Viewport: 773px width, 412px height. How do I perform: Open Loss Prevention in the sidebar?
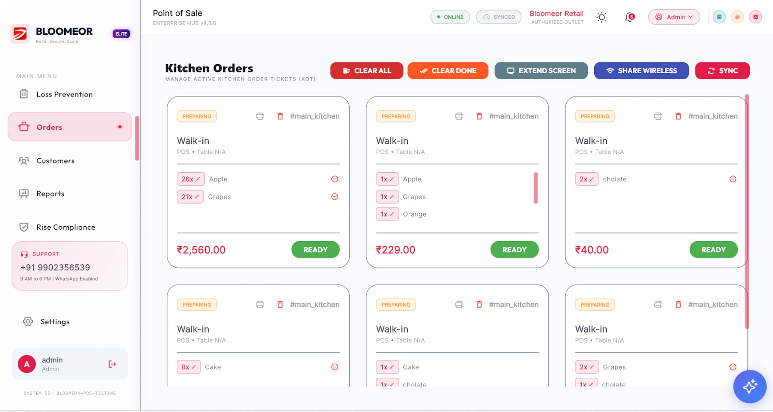[70, 94]
